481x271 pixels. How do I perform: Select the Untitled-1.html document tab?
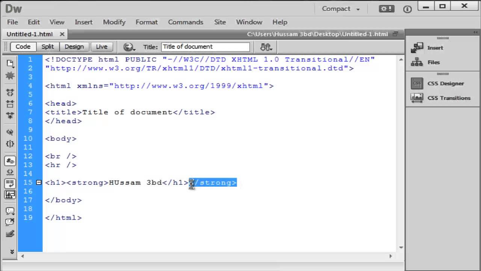click(30, 34)
